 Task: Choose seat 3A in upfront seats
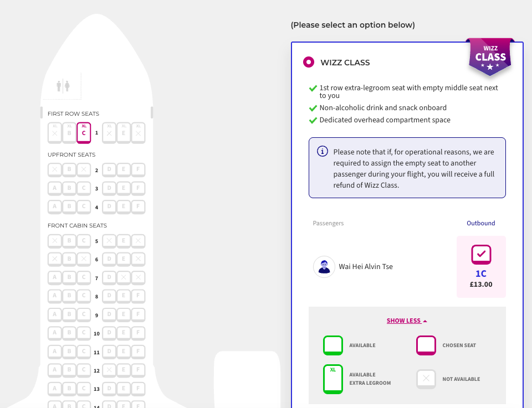[54, 188]
